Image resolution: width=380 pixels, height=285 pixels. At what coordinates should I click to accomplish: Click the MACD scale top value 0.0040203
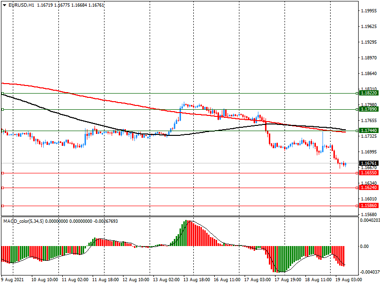(x=370, y=220)
